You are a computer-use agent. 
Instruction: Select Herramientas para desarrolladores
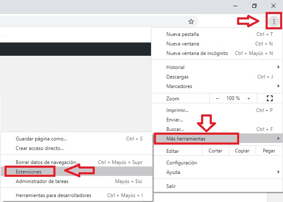53,195
